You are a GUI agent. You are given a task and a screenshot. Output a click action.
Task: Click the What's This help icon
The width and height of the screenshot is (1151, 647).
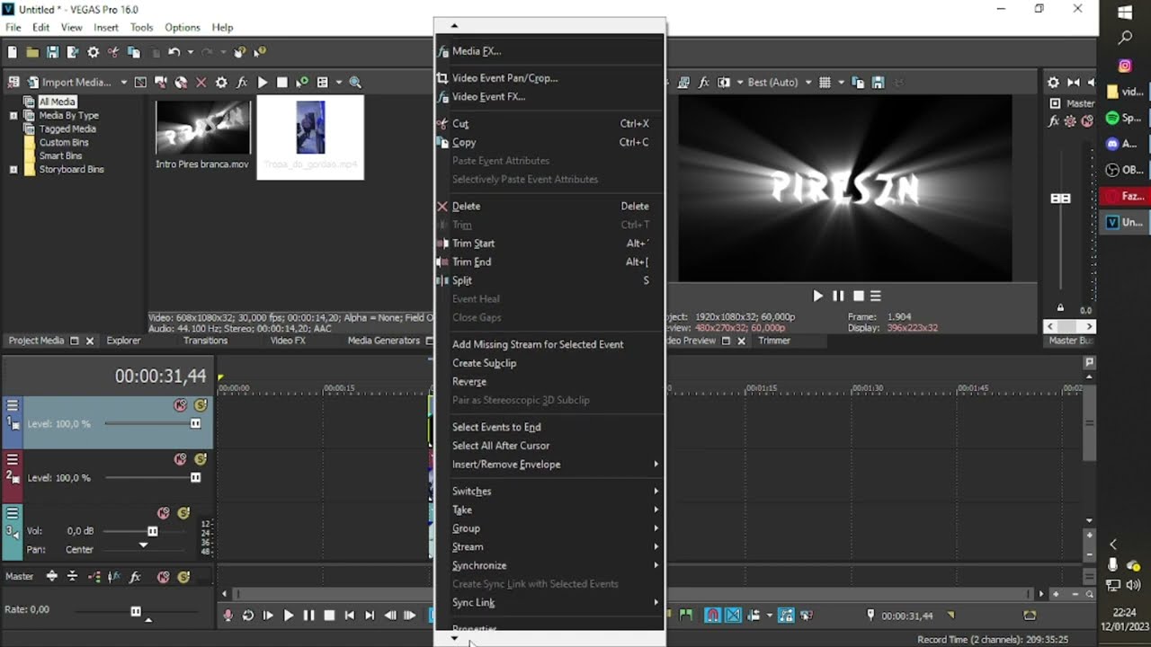click(x=260, y=52)
